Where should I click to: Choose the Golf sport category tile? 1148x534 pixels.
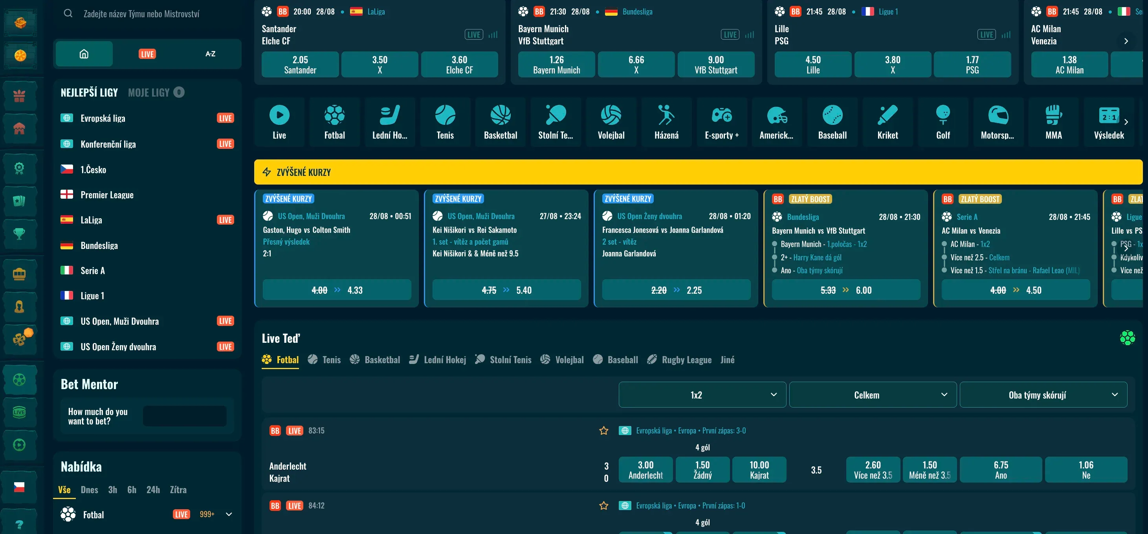point(943,122)
